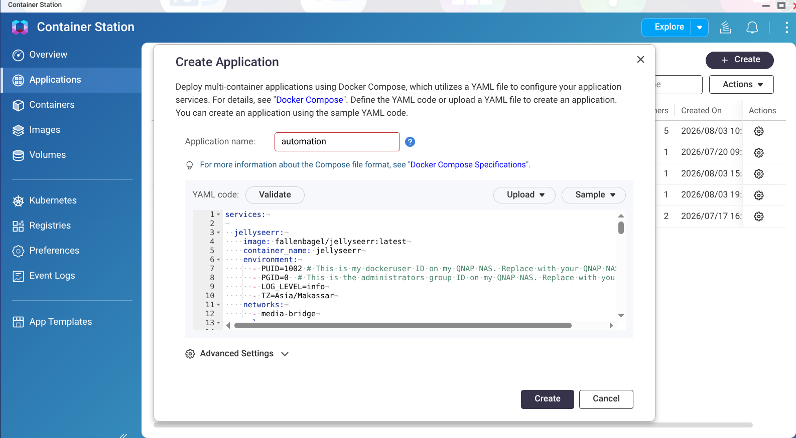Click the Registries icon in the sidebar

pyautogui.click(x=18, y=226)
